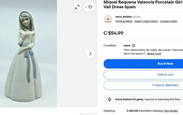183x115 pixels.
Task: Click the lightning bolt urgency icon
Action: coord(110,99)
